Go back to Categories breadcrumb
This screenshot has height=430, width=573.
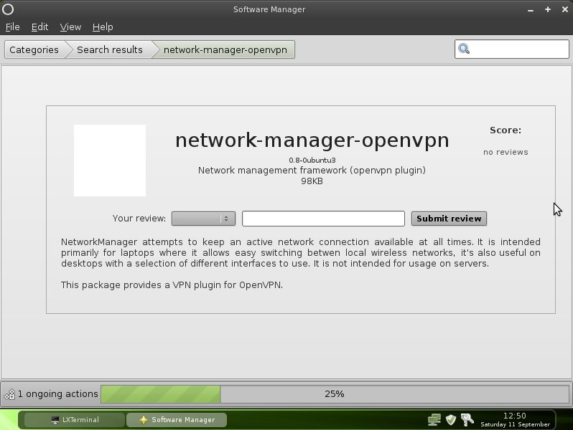pyautogui.click(x=34, y=49)
